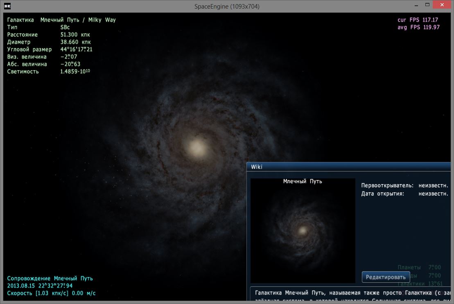Close the SpaceEngine window
The image size is (454, 304).
coord(442,5)
